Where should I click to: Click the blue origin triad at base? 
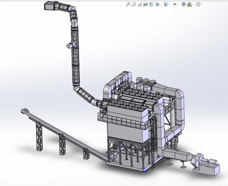144,169
